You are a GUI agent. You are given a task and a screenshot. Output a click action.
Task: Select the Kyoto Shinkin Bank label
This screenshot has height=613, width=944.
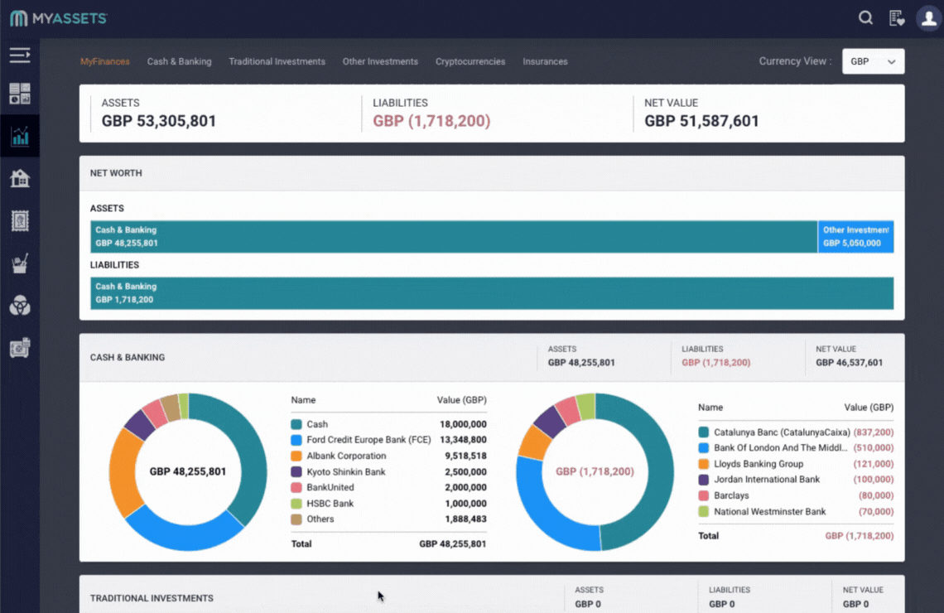point(345,472)
